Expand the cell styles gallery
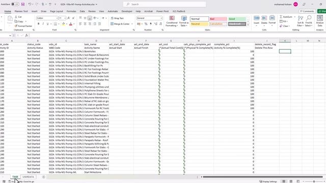Viewport: 326px width, 183px height. 248,25
